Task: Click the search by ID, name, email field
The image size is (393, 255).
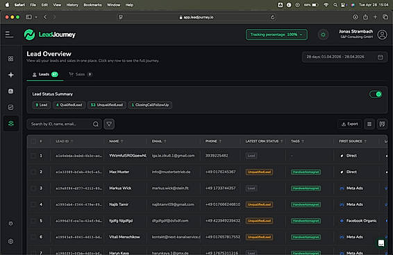Action: [60, 124]
